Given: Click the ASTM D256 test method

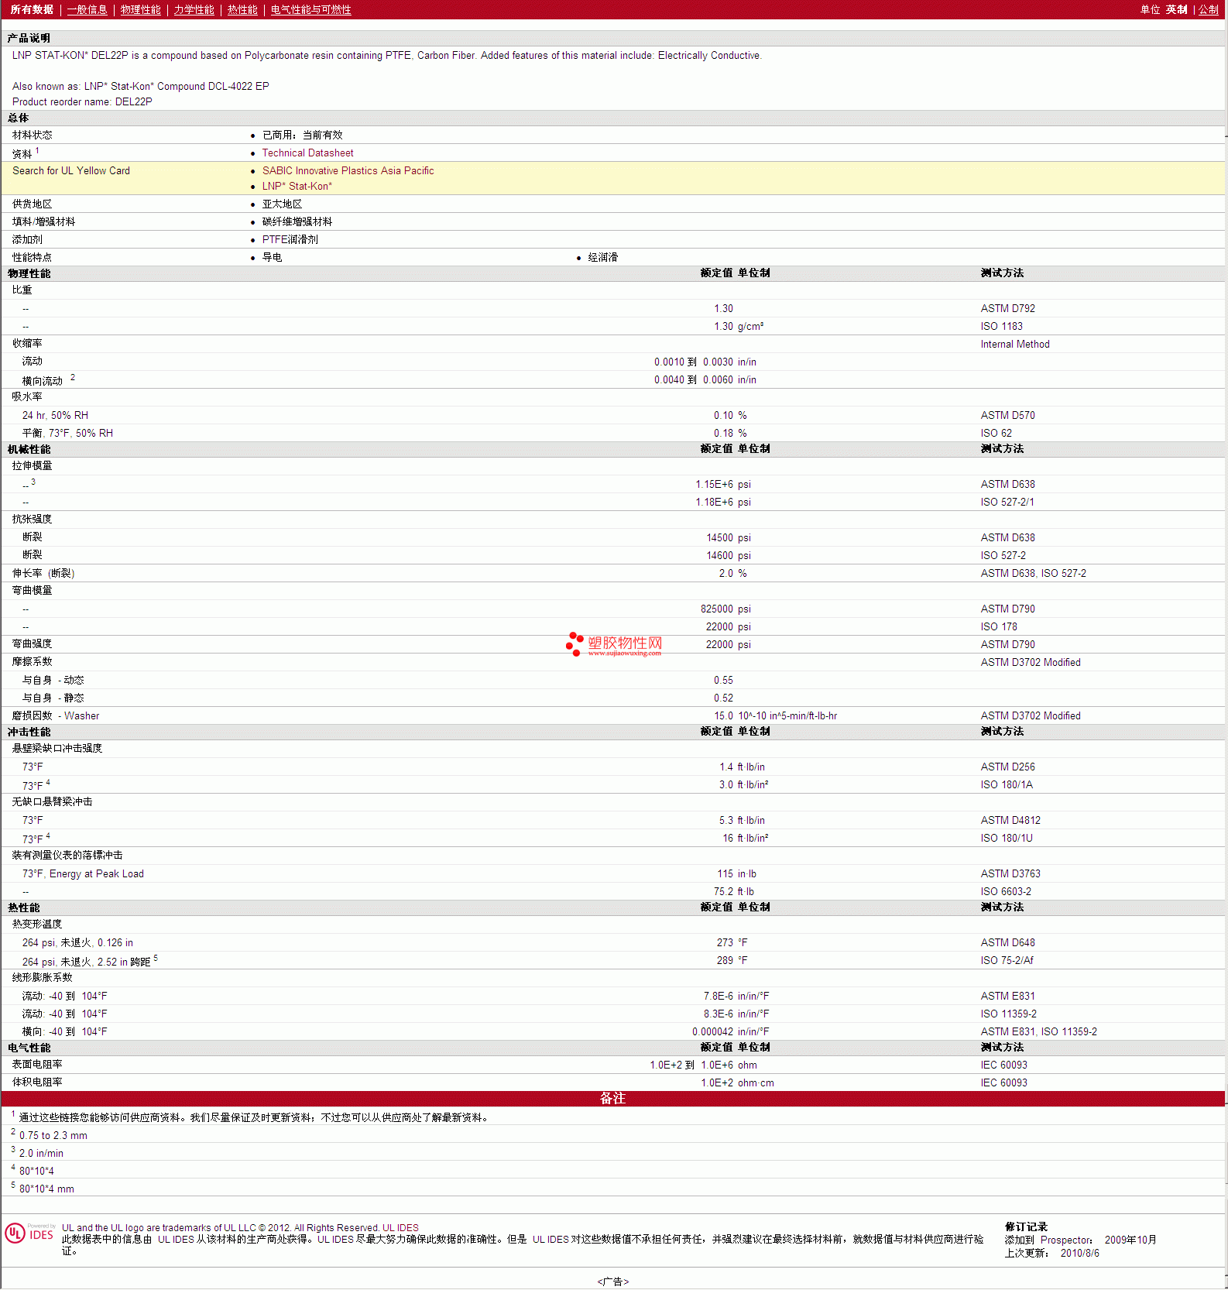Looking at the screenshot, I should (1007, 767).
